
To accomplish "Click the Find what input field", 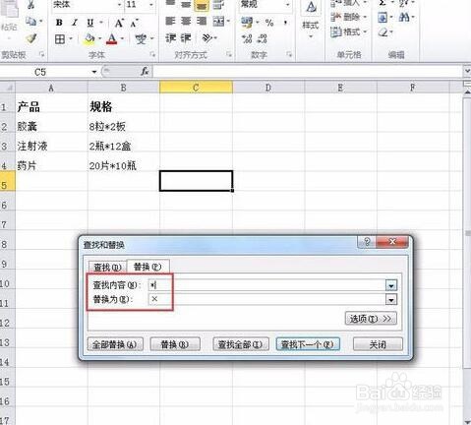I will point(267,285).
